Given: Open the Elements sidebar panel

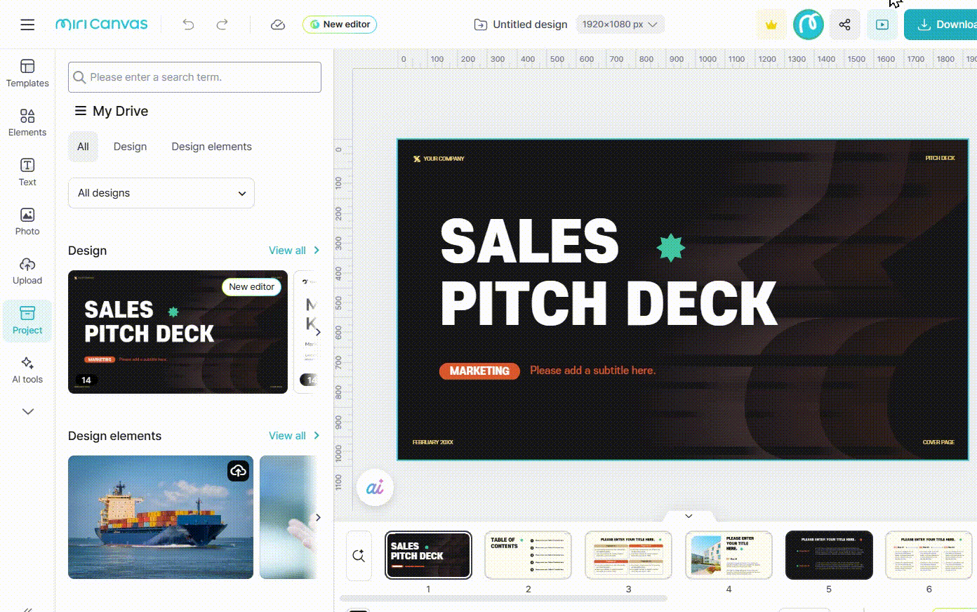Looking at the screenshot, I should click(27, 122).
